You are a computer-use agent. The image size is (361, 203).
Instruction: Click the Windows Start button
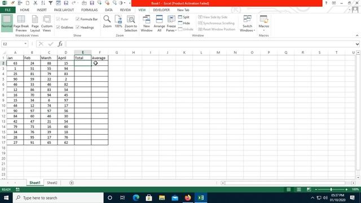click(x=6, y=198)
